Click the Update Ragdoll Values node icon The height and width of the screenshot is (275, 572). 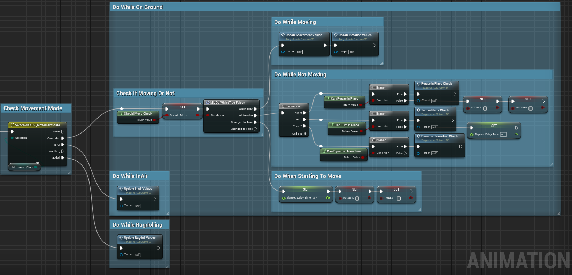click(121, 238)
